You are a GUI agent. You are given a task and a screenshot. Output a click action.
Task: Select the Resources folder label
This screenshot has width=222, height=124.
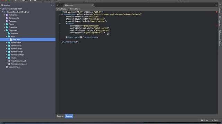tap(13, 30)
